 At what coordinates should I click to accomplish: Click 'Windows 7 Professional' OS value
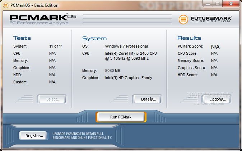126,46
